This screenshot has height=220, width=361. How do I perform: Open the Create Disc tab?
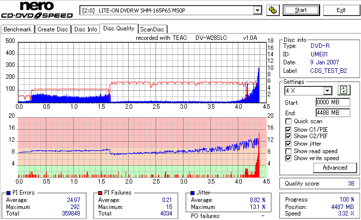pyautogui.click(x=53, y=29)
